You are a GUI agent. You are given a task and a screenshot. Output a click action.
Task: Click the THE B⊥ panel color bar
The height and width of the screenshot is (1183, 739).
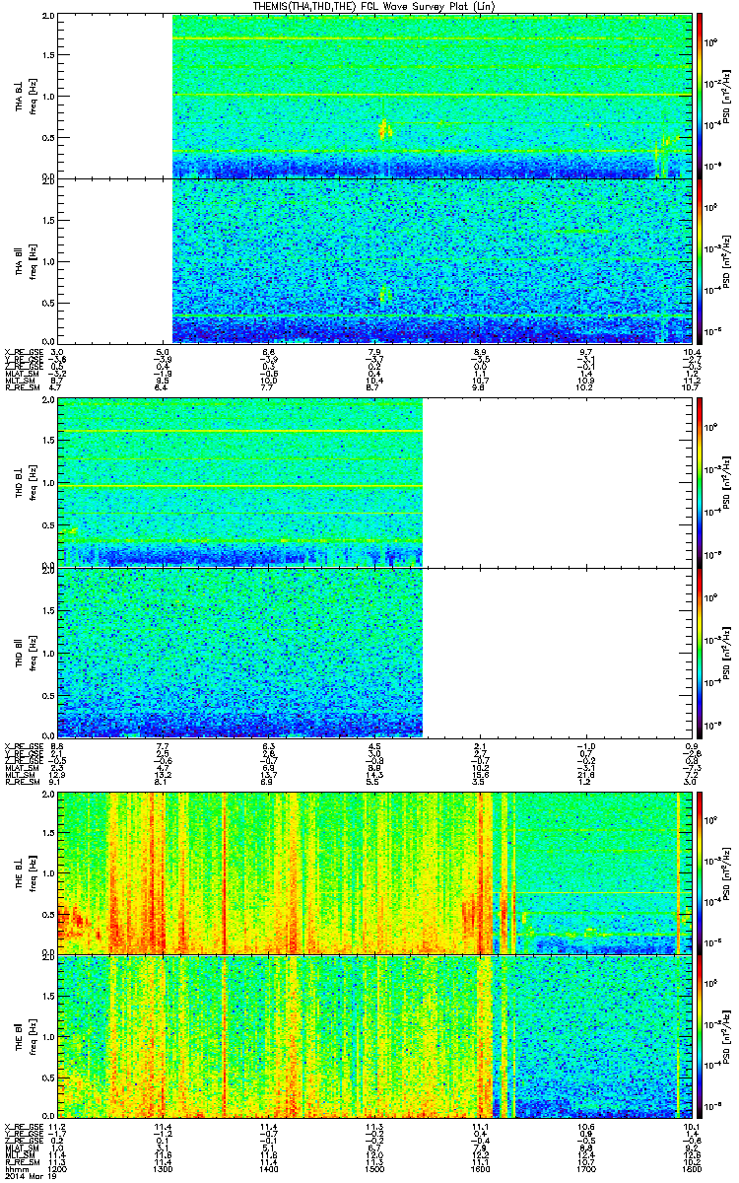click(x=702, y=872)
